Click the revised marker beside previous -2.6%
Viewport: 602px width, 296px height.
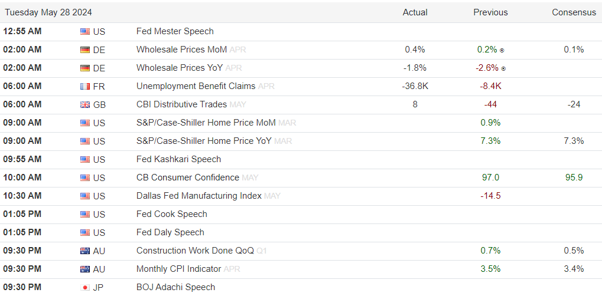(x=504, y=68)
